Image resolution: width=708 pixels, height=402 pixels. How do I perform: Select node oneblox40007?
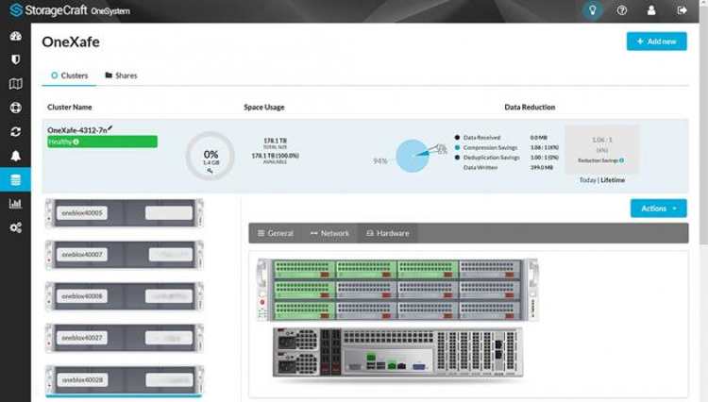tap(125, 255)
